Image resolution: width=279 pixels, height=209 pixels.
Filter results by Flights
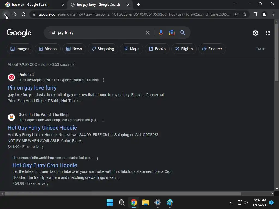184,49
